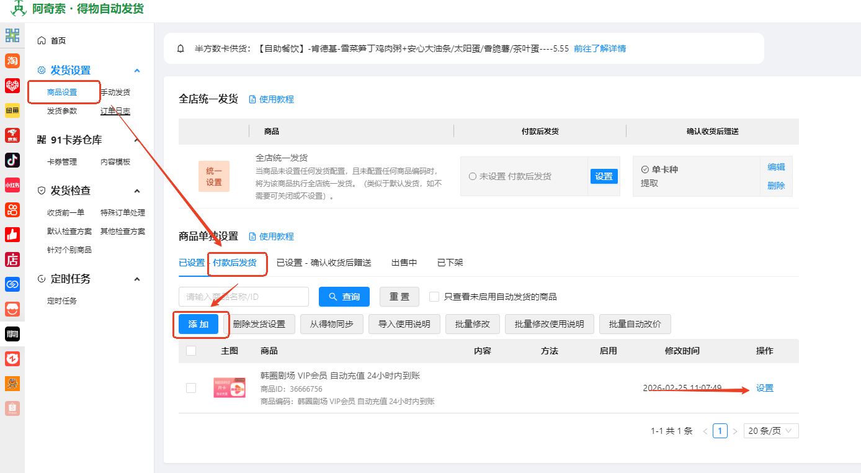Collapse the 发货设置 sidebar section
Screen dimensions: 861x473
137,70
